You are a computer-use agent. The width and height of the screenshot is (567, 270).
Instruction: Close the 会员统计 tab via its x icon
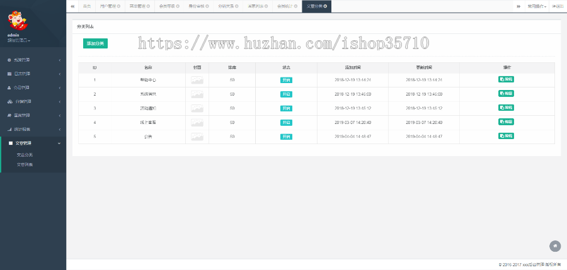pyautogui.click(x=295, y=6)
